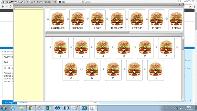Click right arrow of horizontal category scrollbar
The image size is (197, 111).
(181, 32)
